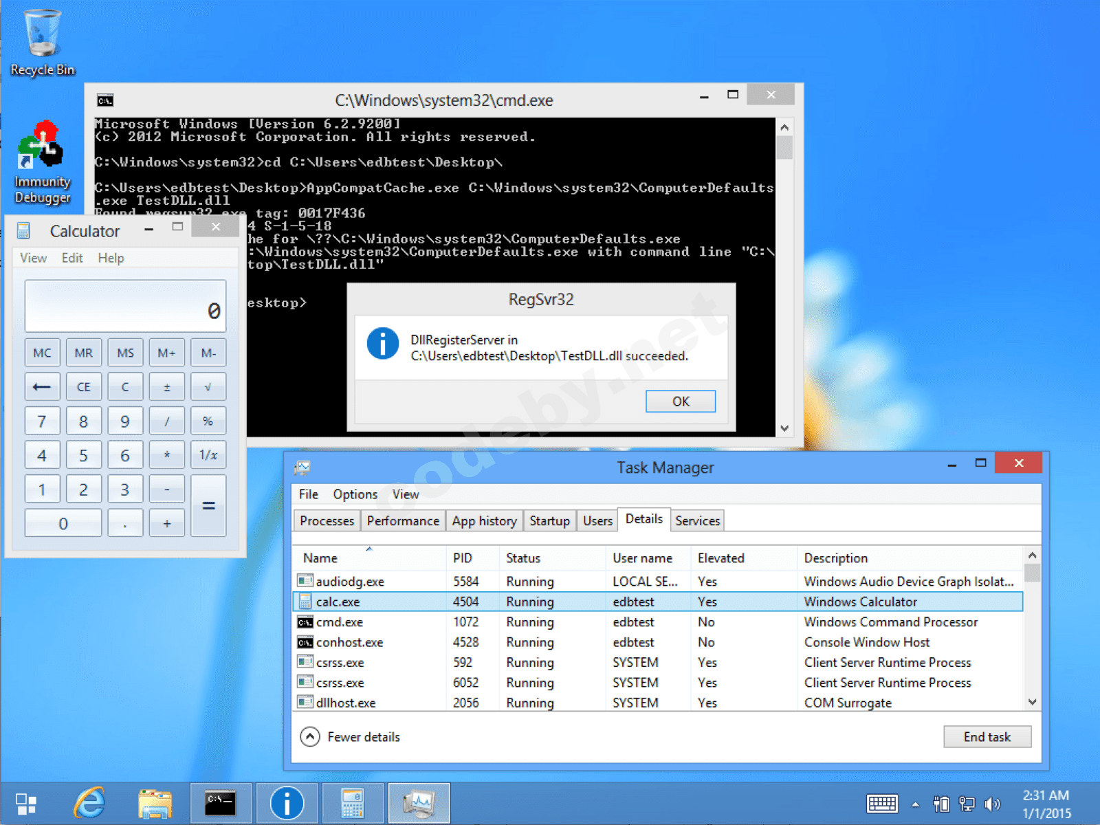Open File Explorer from the taskbar
The height and width of the screenshot is (825, 1100).
[155, 802]
